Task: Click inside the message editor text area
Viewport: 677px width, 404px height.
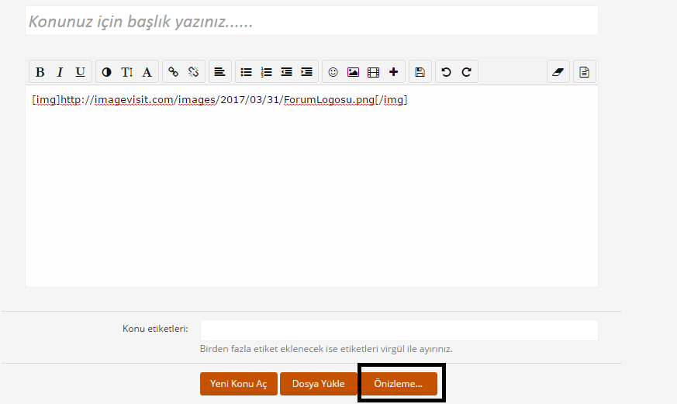Action: click(312, 186)
